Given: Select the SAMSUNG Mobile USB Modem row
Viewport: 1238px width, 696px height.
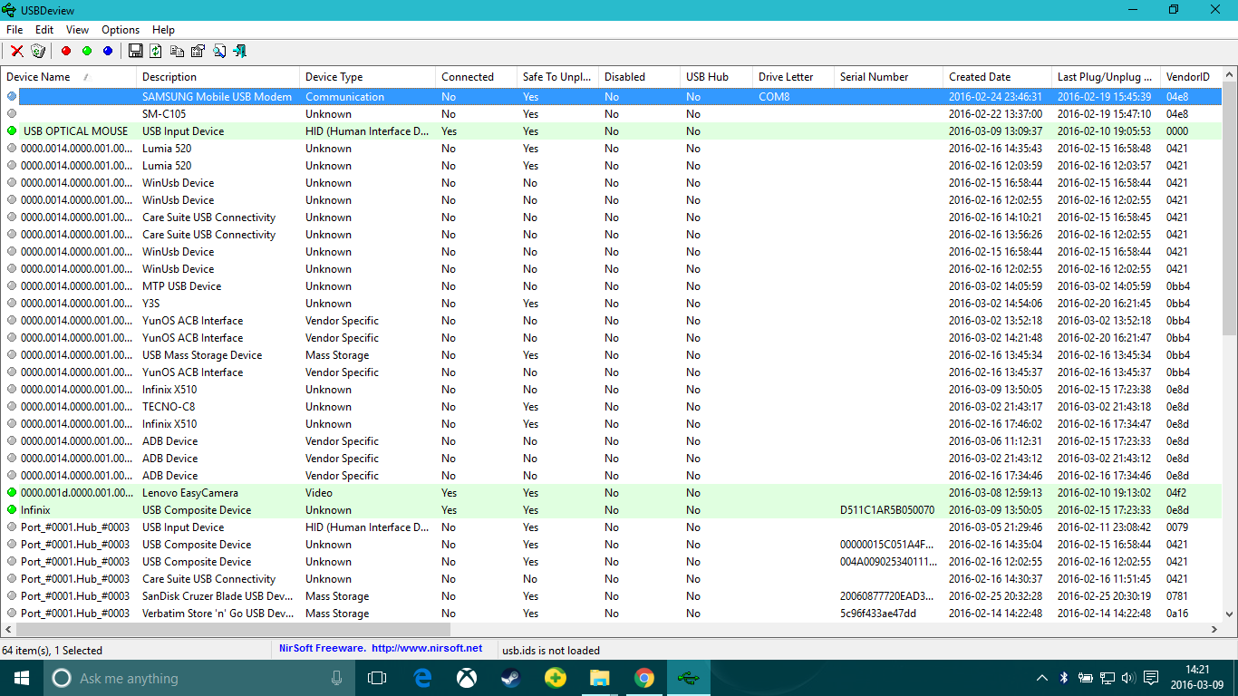Looking at the screenshot, I should point(612,97).
